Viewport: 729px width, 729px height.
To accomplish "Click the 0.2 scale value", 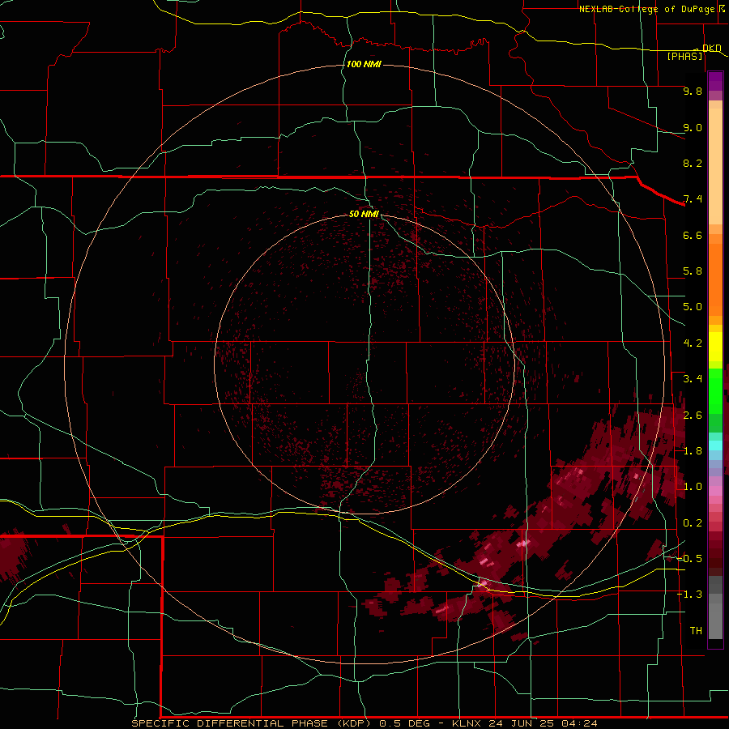I will [693, 523].
